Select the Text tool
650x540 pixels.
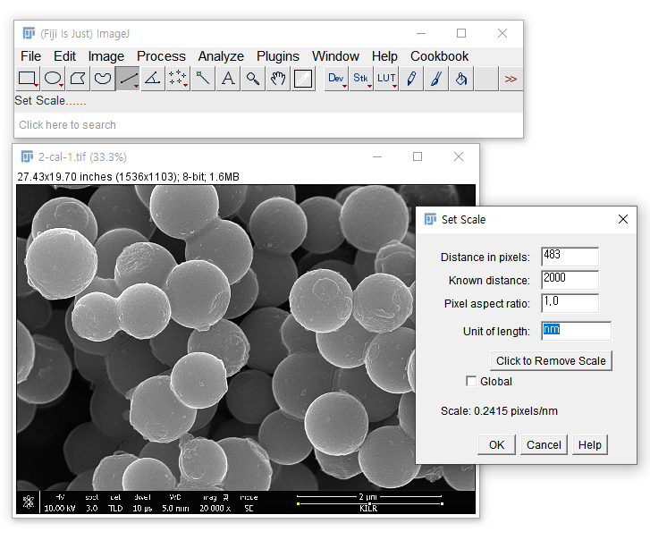(x=228, y=79)
